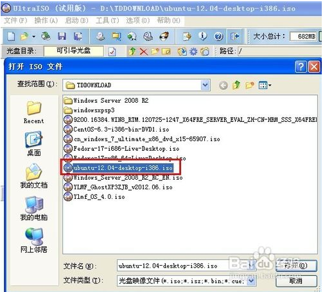Image resolution: width=325 pixels, height=292 pixels.
Task: Click the Open CD/DVD icon
Action: [x=46, y=37]
